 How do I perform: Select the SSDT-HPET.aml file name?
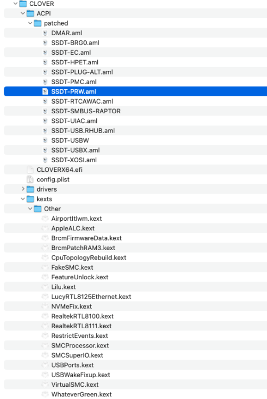[x=75, y=62]
